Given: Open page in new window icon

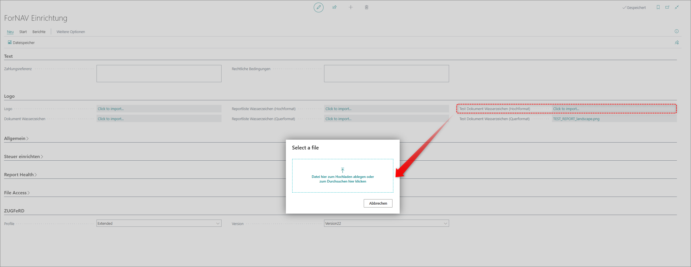Looking at the screenshot, I should coord(667,7).
